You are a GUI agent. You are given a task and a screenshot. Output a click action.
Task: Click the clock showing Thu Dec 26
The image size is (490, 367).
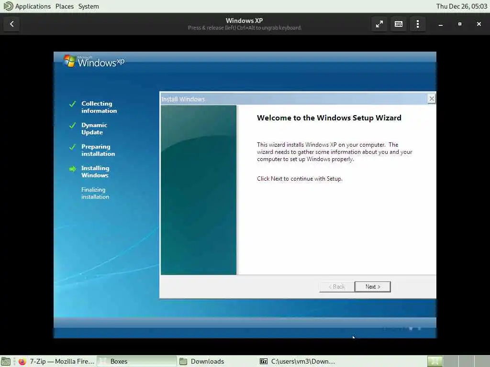point(462,6)
